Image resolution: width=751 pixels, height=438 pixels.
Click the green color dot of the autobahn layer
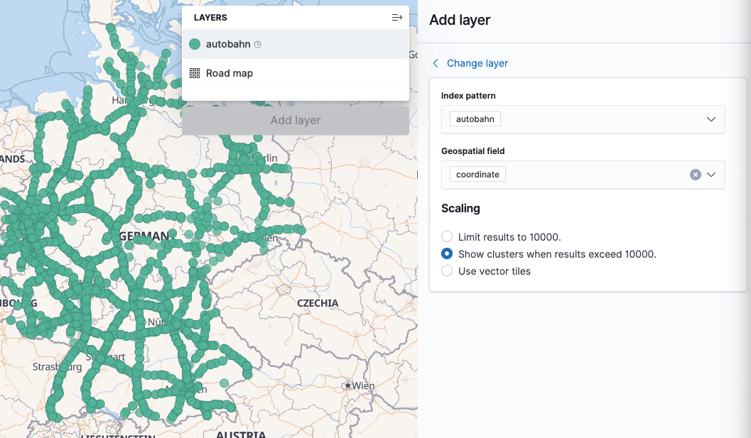[194, 43]
